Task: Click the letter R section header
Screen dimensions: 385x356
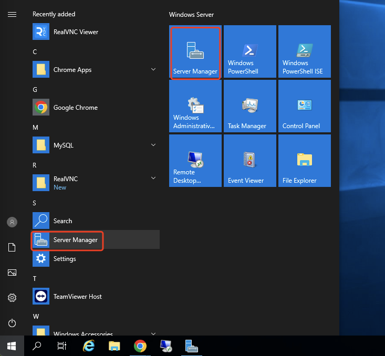Action: (x=35, y=165)
